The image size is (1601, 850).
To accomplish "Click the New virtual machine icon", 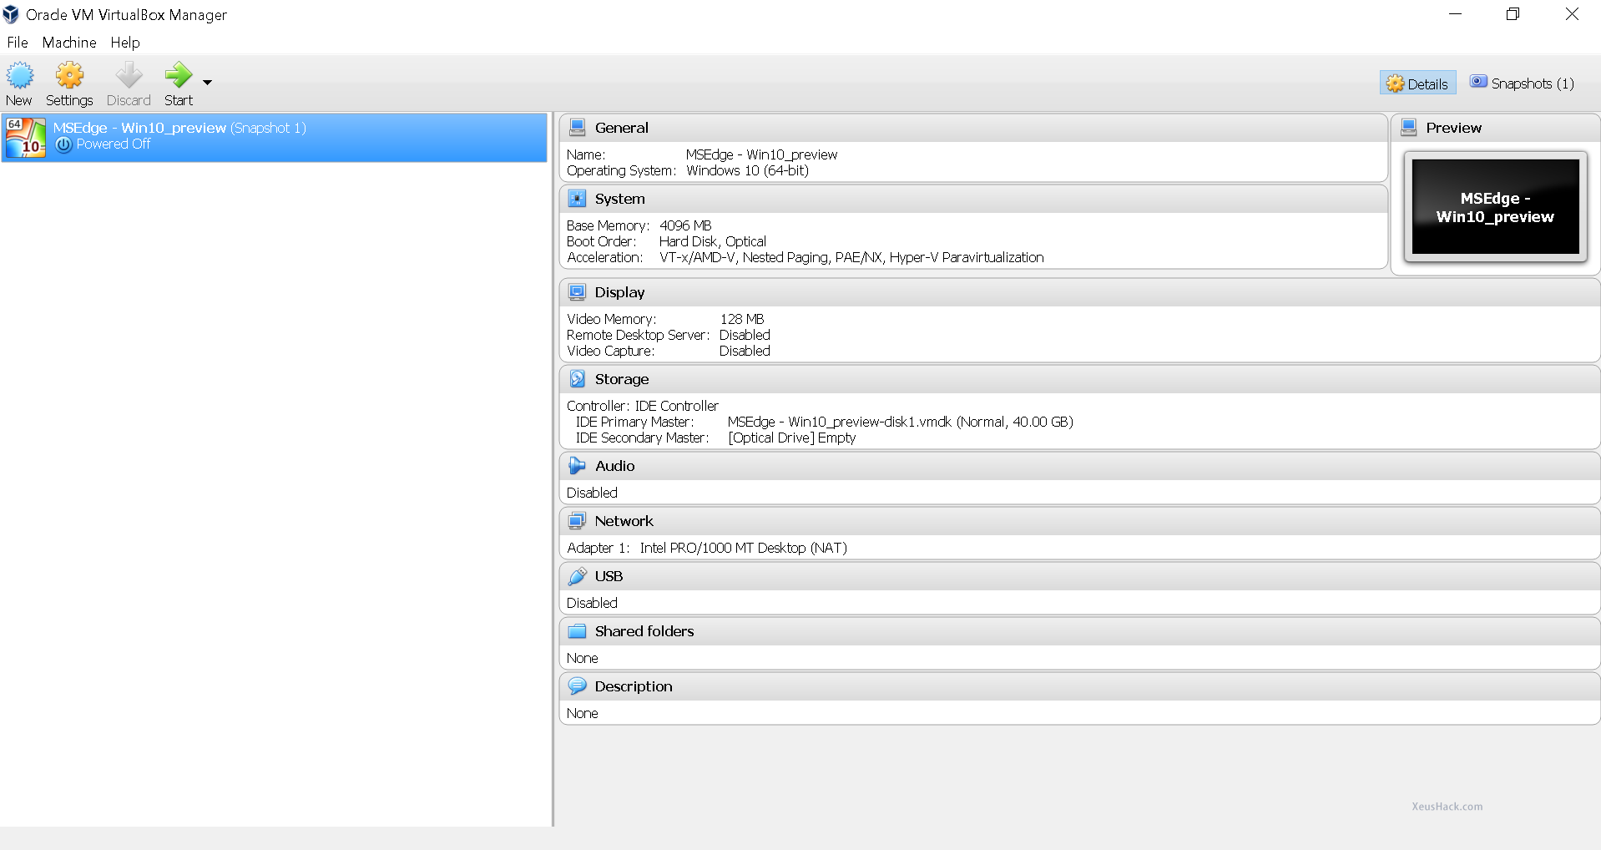I will [20, 75].
